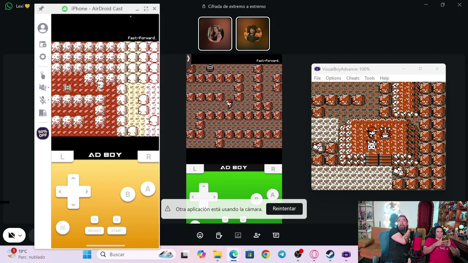Open Telegram from the taskbar

[x=282, y=254]
